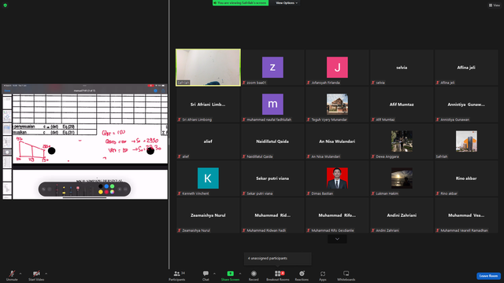Open the Apps panel
Screen dimensions: 504x283
coord(323,276)
